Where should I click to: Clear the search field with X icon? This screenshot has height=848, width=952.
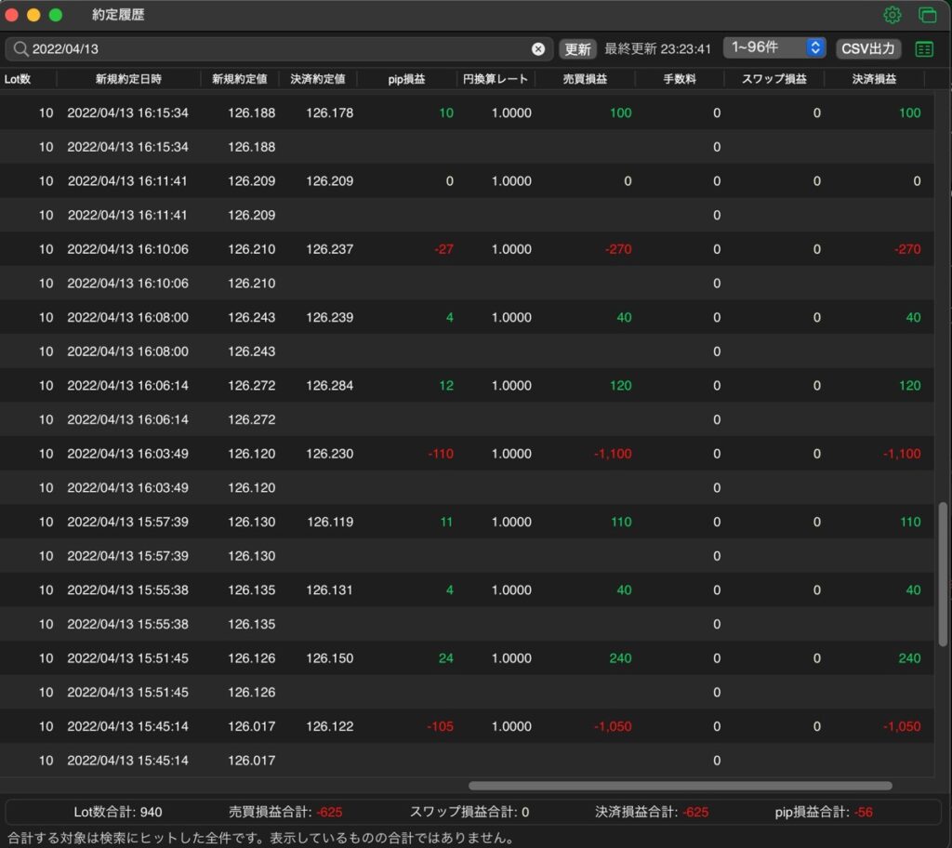pyautogui.click(x=538, y=49)
